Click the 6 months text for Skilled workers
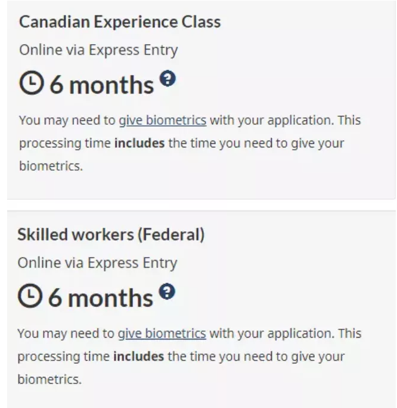Image resolution: width=397 pixels, height=408 pixels. 101,297
